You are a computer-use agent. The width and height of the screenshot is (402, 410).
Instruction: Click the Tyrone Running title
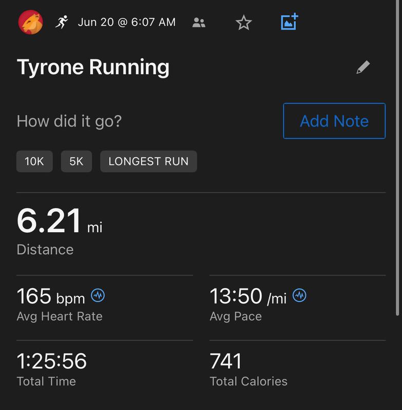[x=93, y=67]
